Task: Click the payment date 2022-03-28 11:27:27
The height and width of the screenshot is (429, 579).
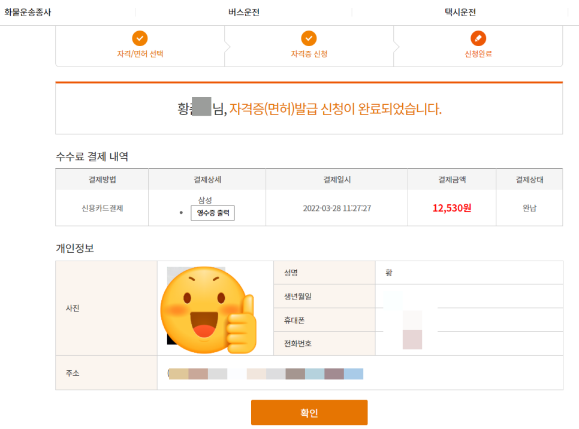Action: tap(337, 209)
